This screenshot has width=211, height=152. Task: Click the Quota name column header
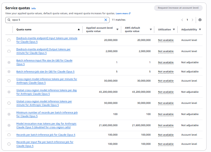click(x=24, y=30)
